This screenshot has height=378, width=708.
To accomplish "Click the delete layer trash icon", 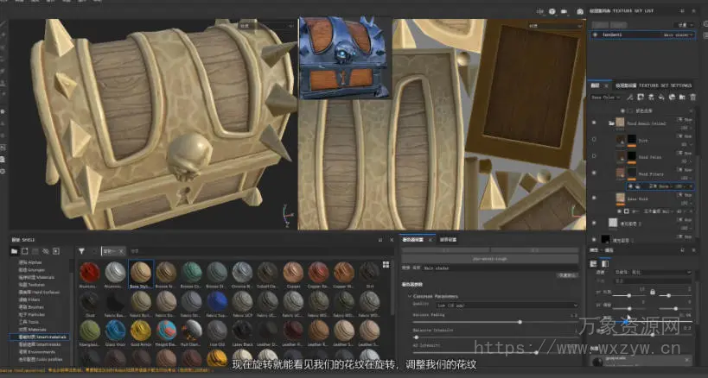I will click(692, 98).
